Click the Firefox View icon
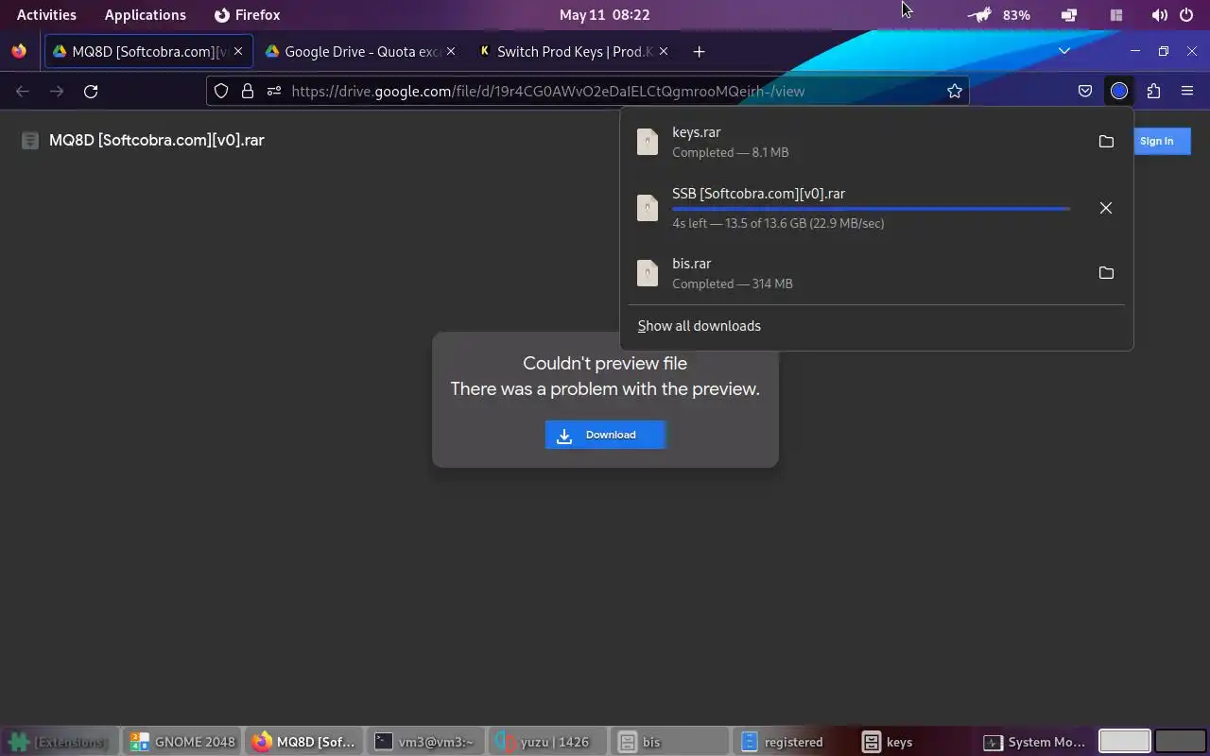This screenshot has height=756, width=1210. pos(19,51)
